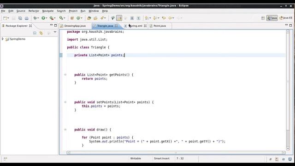Open the File menu
Screen dimensions: 295x166
tap(3, 11)
